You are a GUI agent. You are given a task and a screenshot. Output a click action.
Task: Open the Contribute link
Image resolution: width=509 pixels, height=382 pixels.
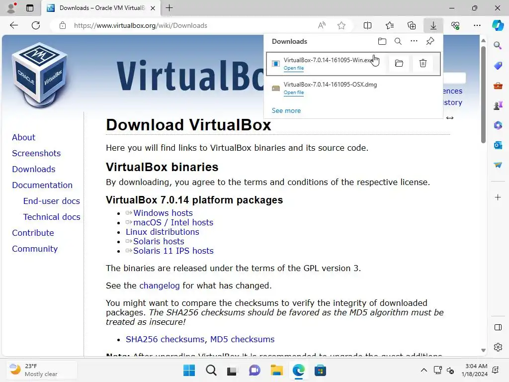[33, 233]
